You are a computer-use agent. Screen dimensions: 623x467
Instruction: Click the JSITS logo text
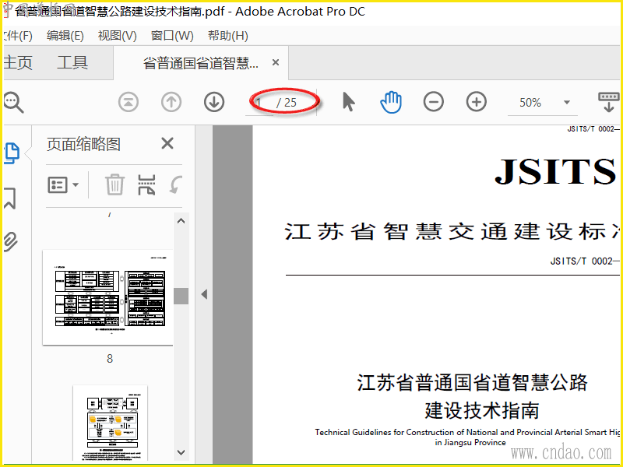pos(555,171)
